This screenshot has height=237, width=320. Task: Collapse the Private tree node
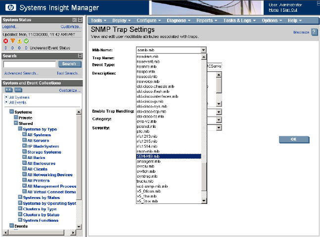[x=16, y=118]
